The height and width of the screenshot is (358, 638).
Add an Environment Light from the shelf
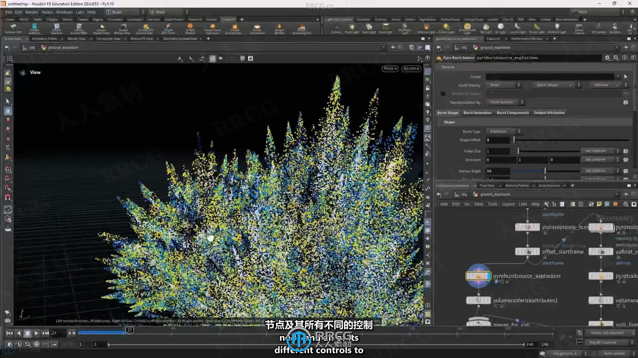pyautogui.click(x=467, y=29)
